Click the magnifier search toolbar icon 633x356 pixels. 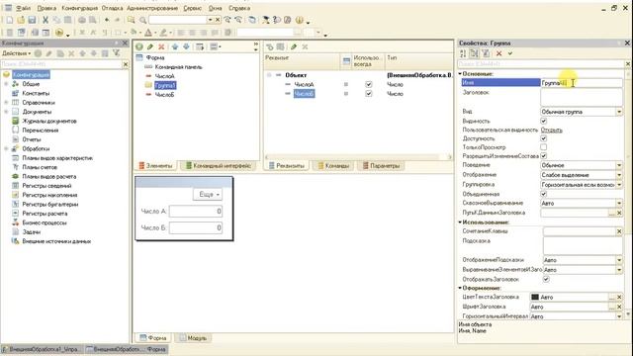[142, 20]
